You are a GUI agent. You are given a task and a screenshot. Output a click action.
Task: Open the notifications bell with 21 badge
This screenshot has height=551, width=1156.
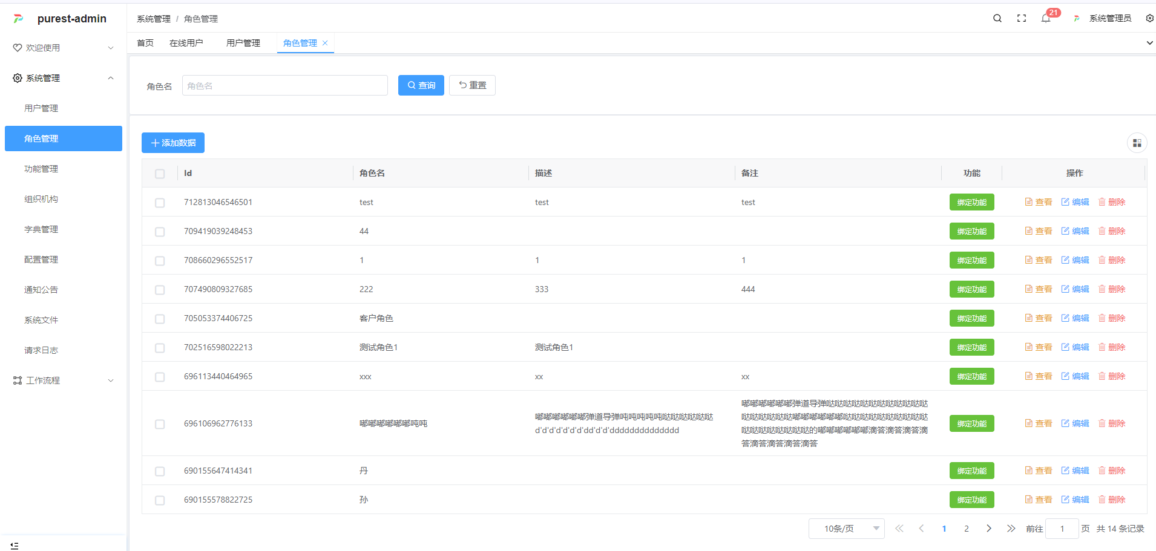click(x=1046, y=19)
